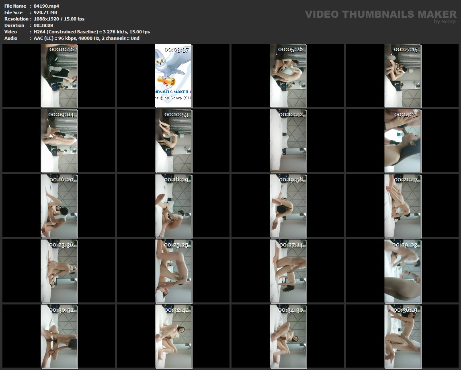Select the thumbnail at 00:30:52
The image size is (461, 370).
click(59, 336)
